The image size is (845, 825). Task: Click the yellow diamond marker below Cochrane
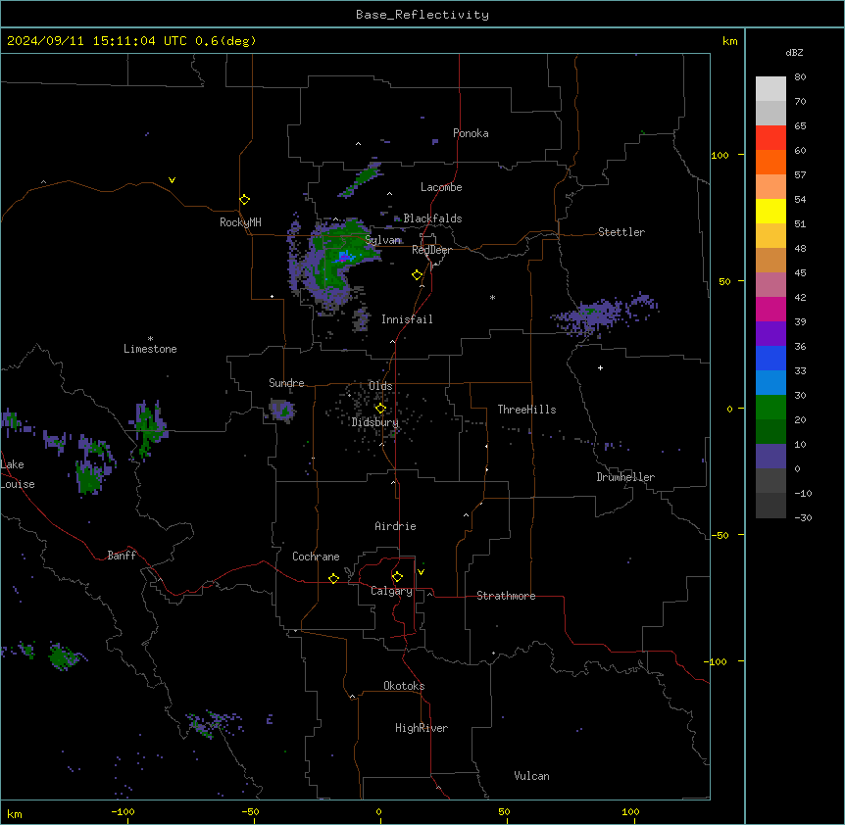pyautogui.click(x=333, y=578)
